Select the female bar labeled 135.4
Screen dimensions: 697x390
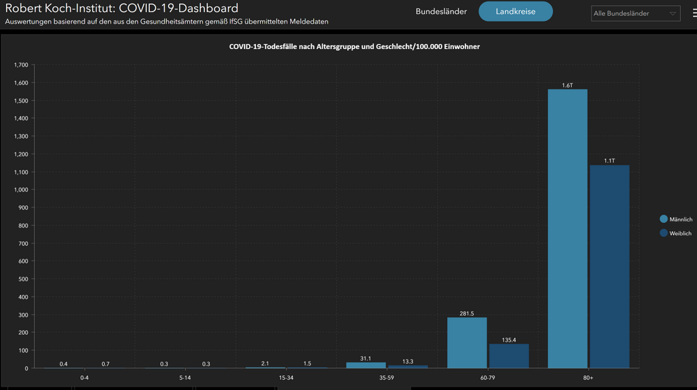509,356
